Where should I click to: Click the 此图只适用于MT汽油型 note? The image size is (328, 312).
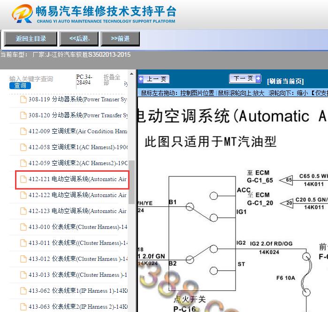click(x=210, y=142)
